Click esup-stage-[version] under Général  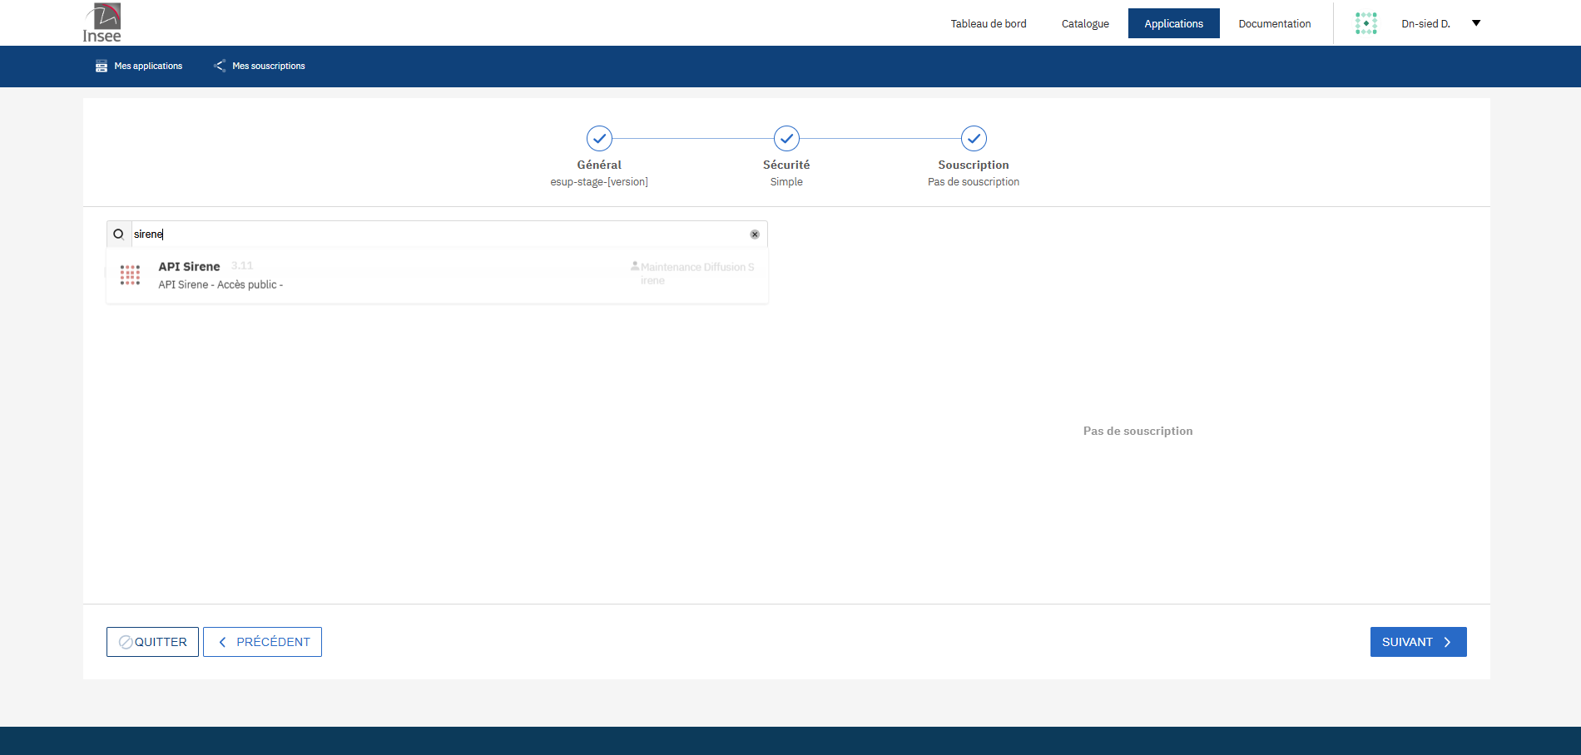pyautogui.click(x=599, y=182)
